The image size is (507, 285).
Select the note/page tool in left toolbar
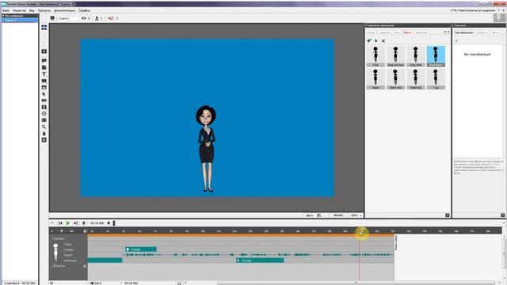pos(44,67)
